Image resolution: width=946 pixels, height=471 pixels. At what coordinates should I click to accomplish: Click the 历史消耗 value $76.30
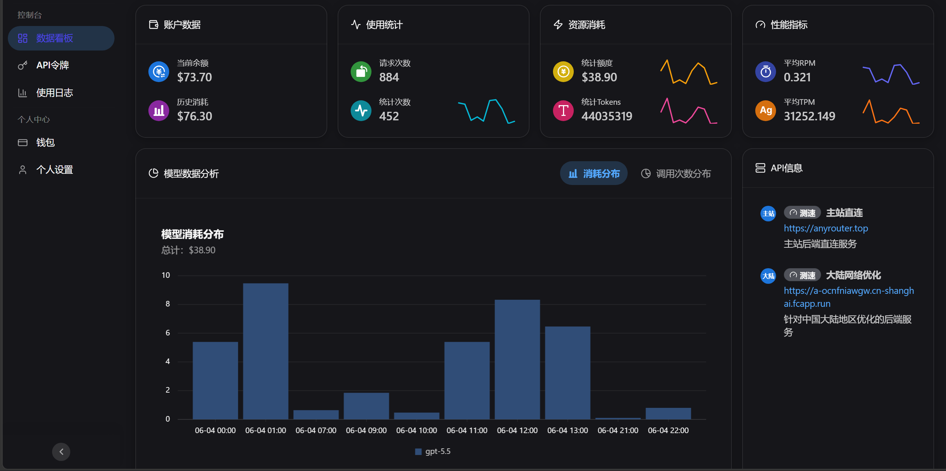pos(194,116)
